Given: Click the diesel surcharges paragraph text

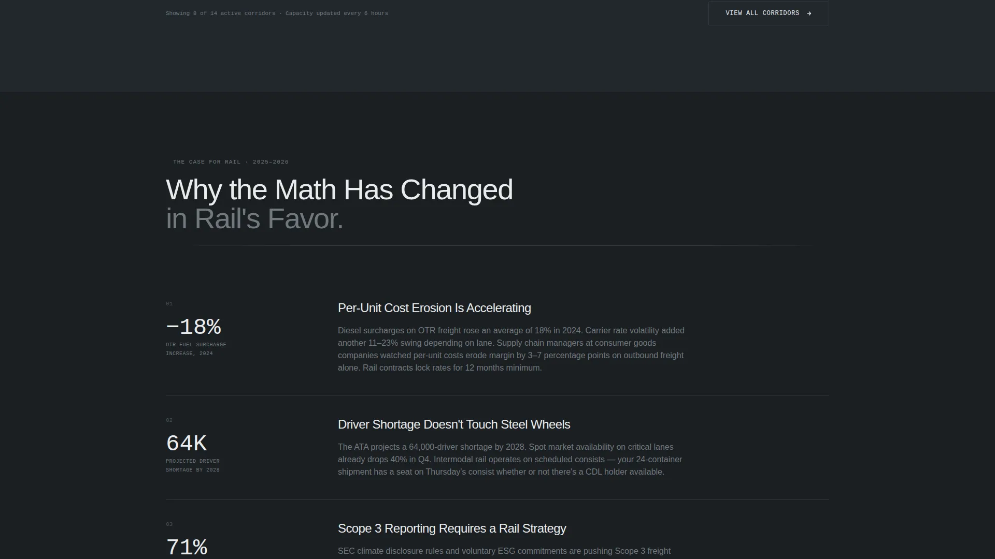Looking at the screenshot, I should click(x=511, y=349).
